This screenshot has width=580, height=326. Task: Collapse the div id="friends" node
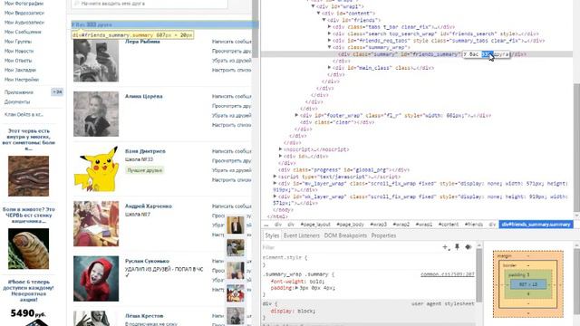(324, 20)
